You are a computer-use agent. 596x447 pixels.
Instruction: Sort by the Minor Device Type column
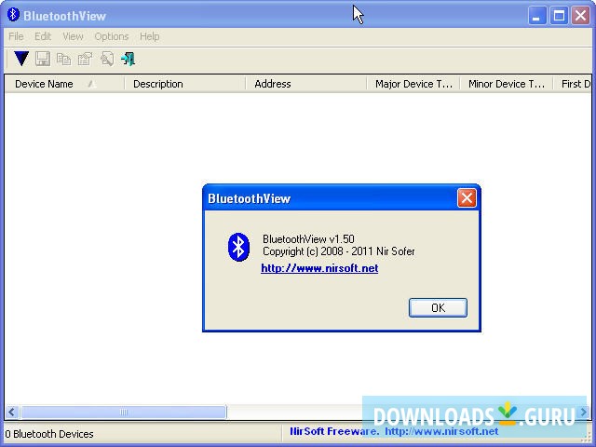[507, 84]
